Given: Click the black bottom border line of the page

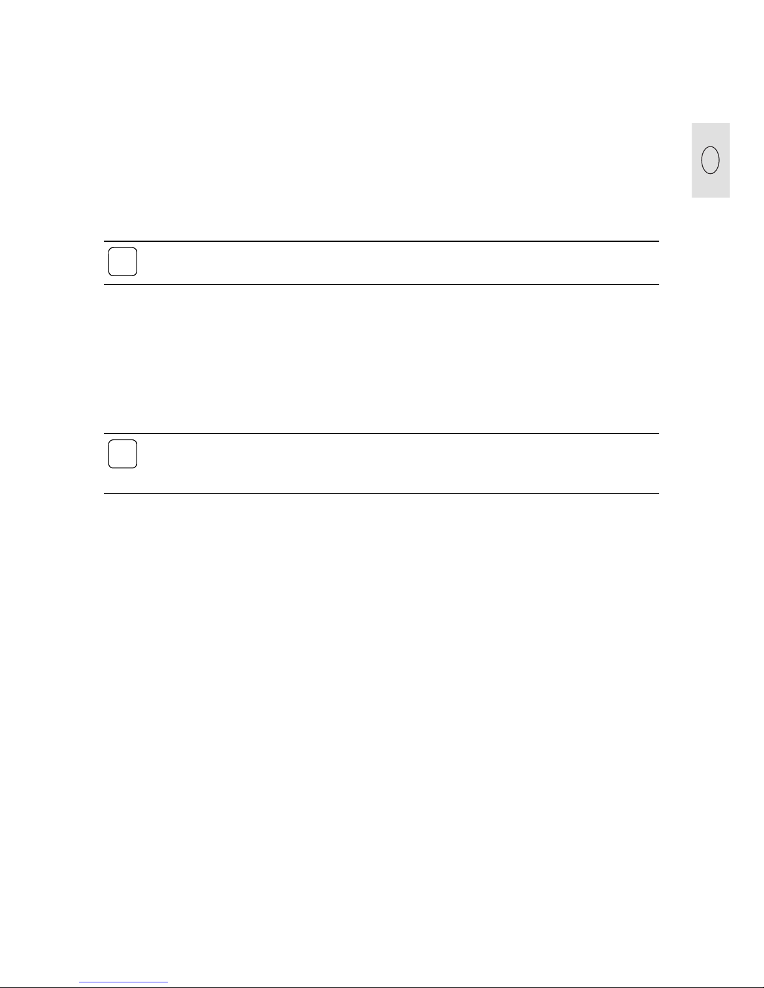Looking at the screenshot, I should [x=382, y=987].
